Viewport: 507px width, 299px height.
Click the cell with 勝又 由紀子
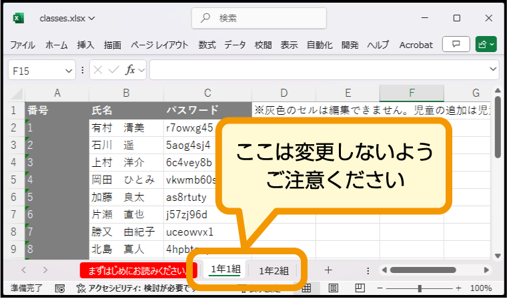(x=127, y=232)
